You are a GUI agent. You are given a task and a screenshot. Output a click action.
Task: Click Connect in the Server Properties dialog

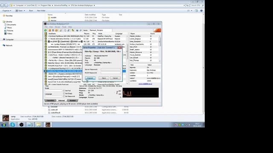[90, 78]
